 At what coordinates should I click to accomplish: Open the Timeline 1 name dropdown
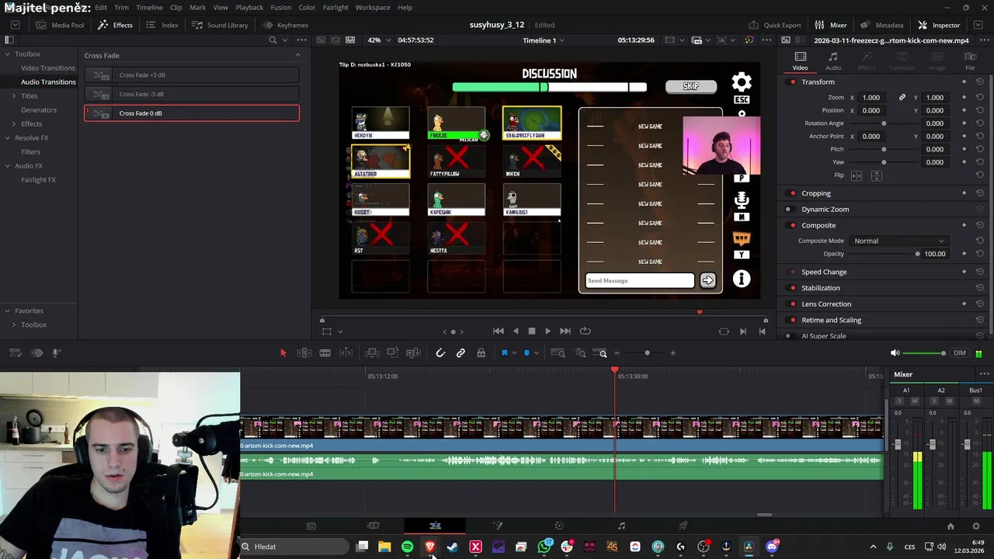543,40
